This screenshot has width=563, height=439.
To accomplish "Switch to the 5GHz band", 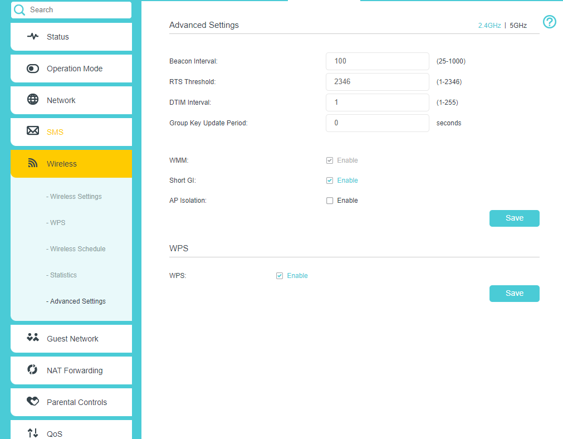I will coord(518,26).
